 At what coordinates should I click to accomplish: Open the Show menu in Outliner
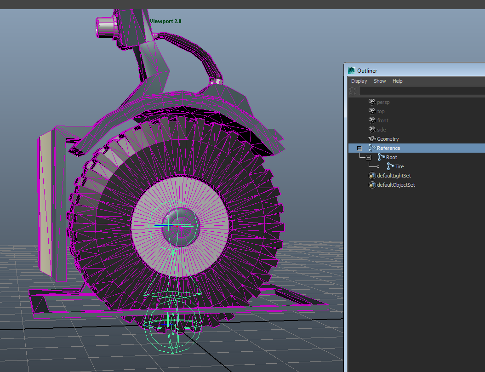[380, 81]
